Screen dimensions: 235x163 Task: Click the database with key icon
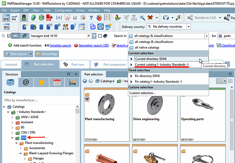25,27
